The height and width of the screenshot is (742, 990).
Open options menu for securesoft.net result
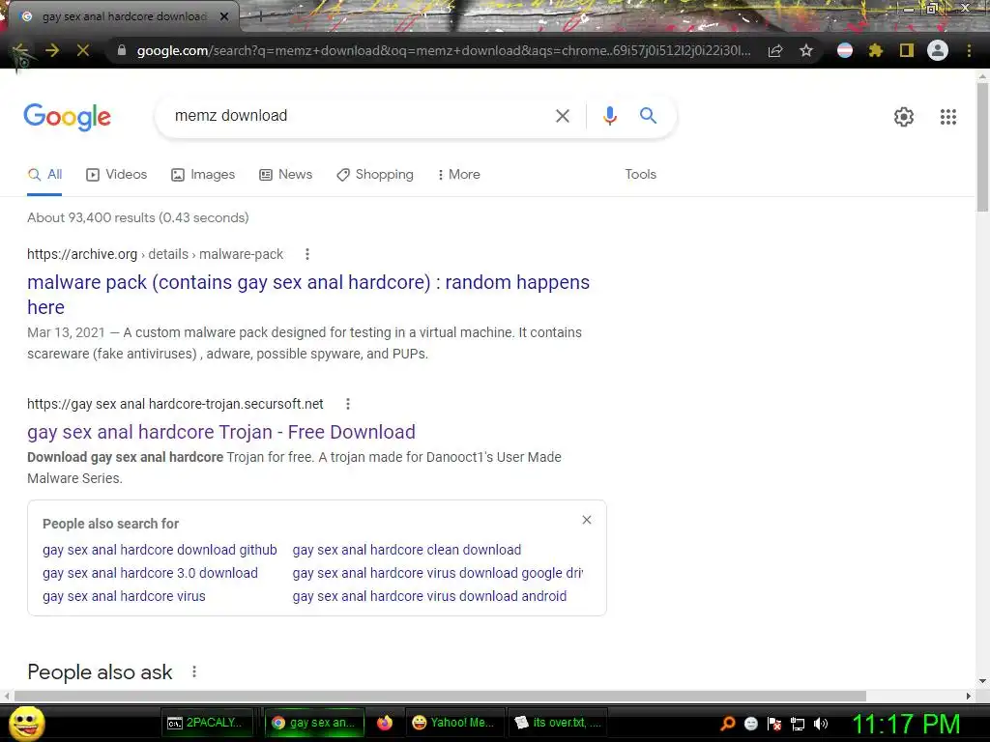pos(348,404)
